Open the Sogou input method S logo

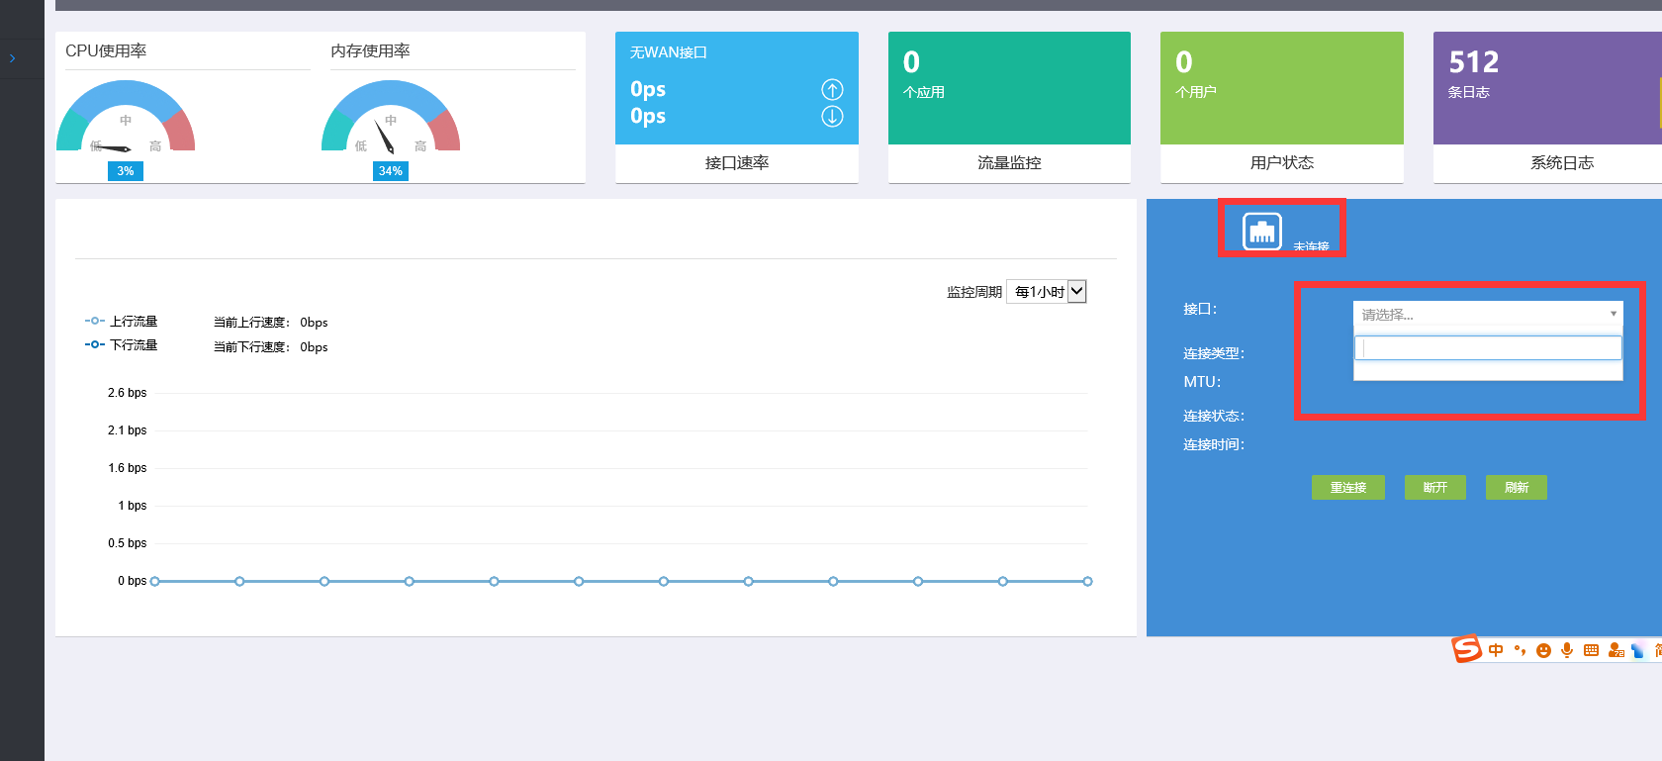[1466, 648]
